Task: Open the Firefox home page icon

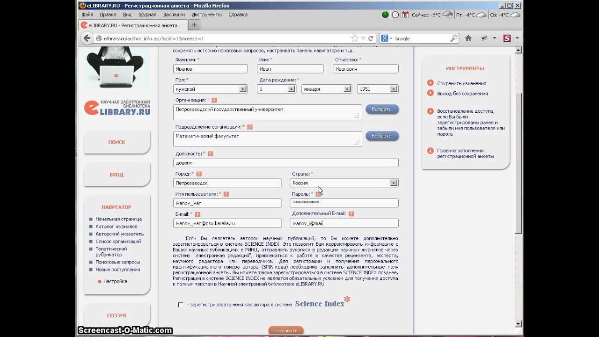Action: pyautogui.click(x=468, y=38)
